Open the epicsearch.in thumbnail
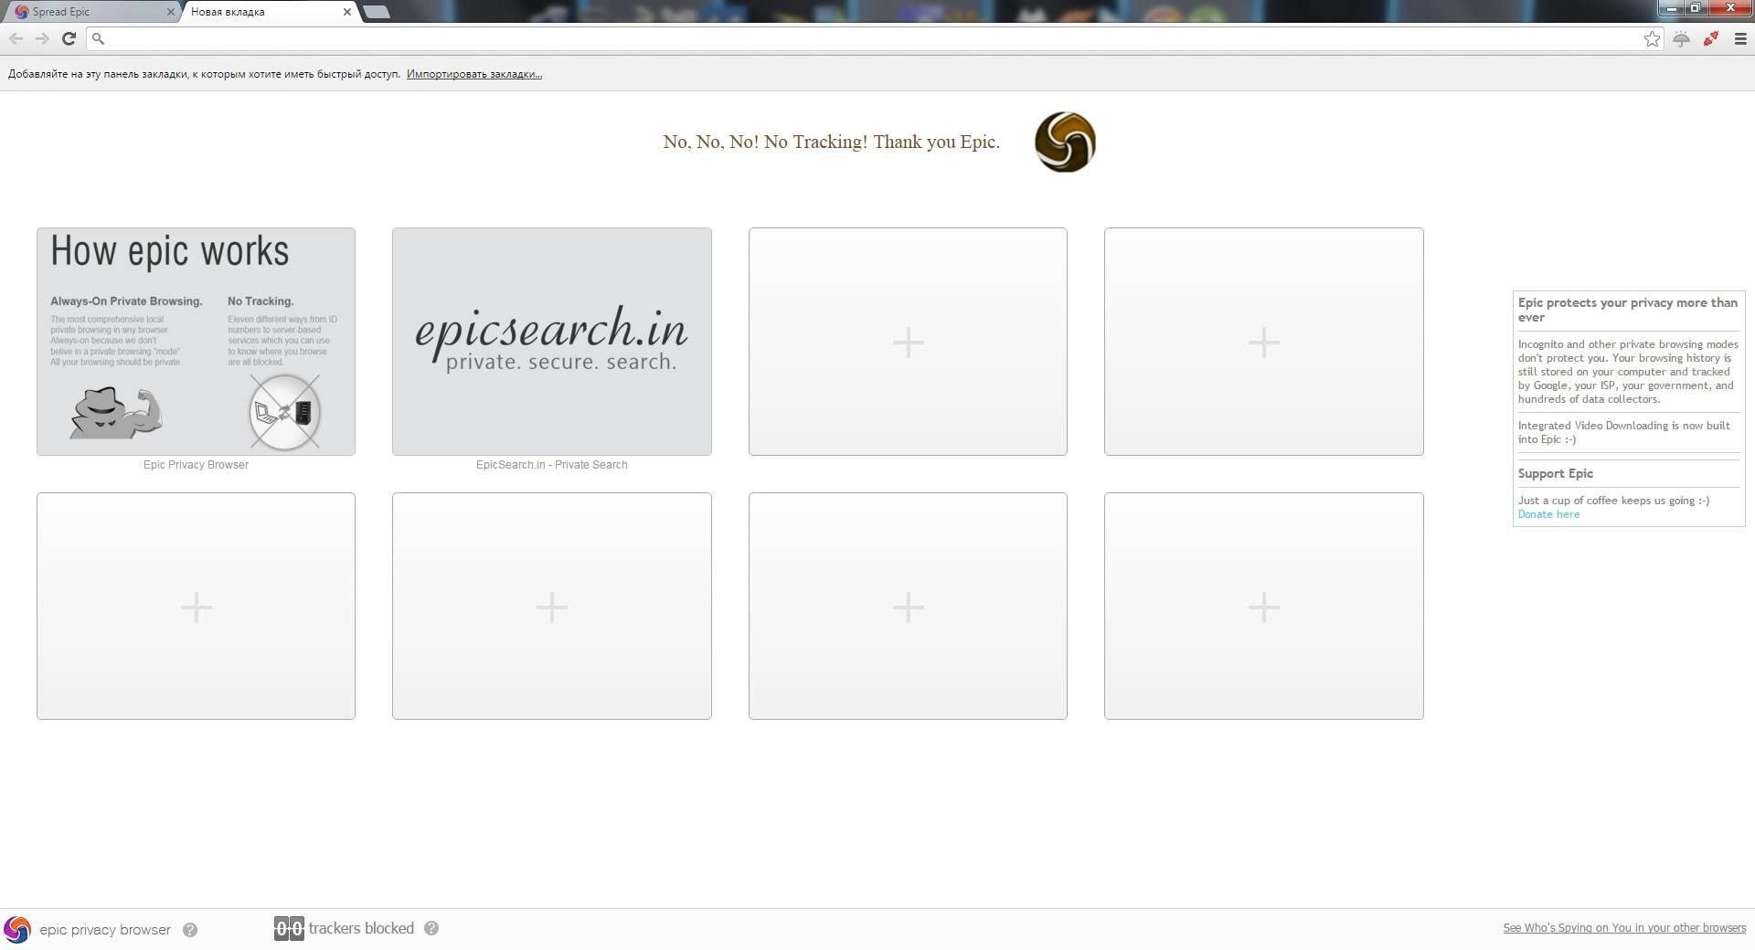Screen dimensions: 1755x950 pos(552,342)
